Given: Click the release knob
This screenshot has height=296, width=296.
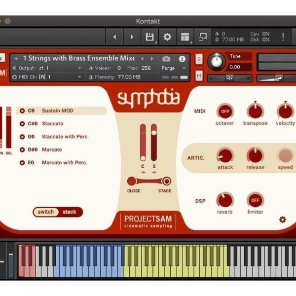Looking at the screenshot, I should coord(255,156).
